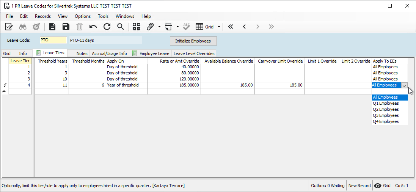Screen dimensions: 416x192
Task: Click the Carryover Limit Override header
Action: tap(279, 61)
